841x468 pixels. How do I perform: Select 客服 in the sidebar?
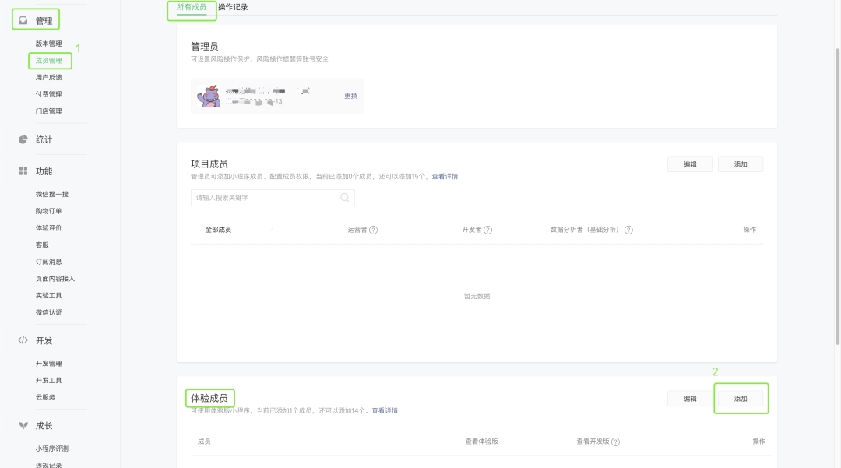click(x=42, y=245)
